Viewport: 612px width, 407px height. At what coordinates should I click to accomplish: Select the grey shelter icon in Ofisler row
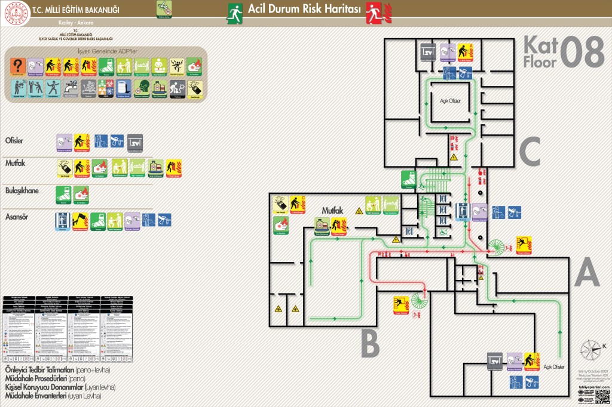tap(134, 142)
